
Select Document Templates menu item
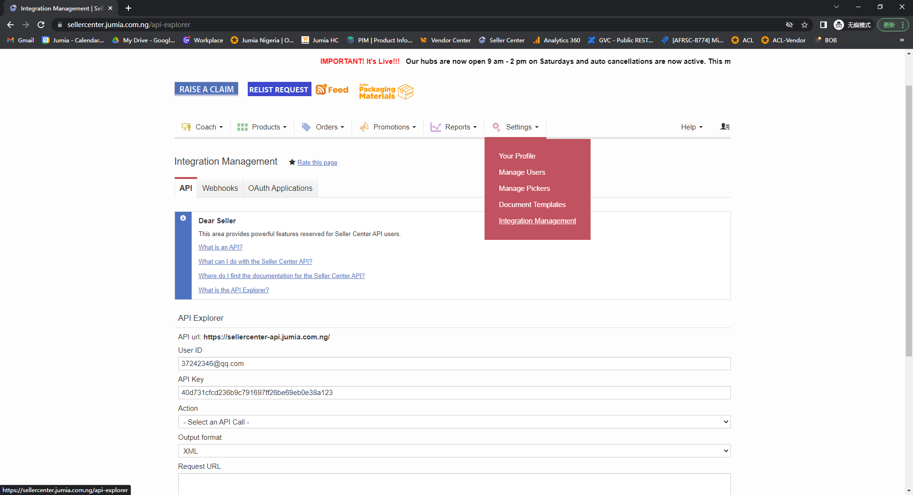click(x=532, y=205)
